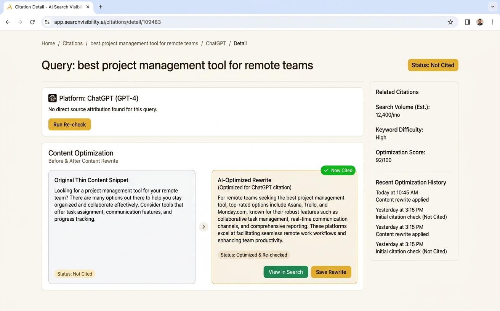Click the ChatGPT platform logo icon

[x=53, y=98]
